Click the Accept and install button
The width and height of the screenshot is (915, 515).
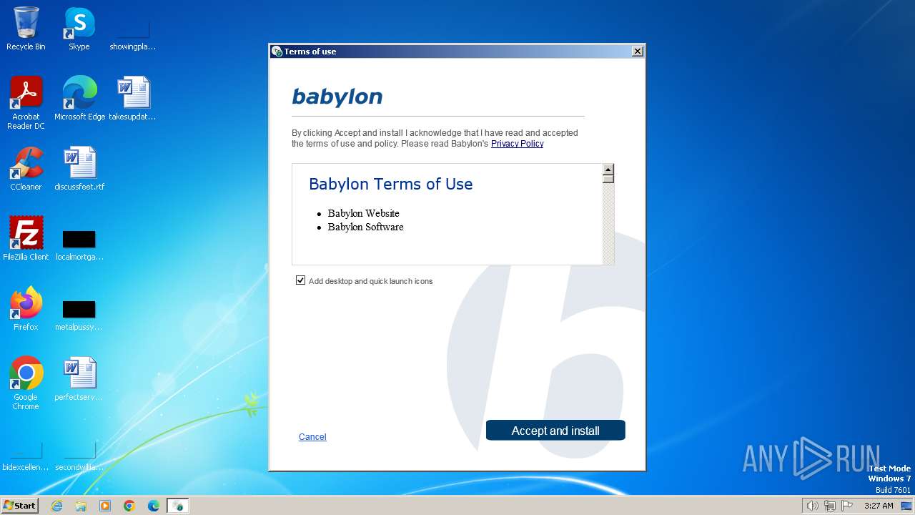pos(555,431)
